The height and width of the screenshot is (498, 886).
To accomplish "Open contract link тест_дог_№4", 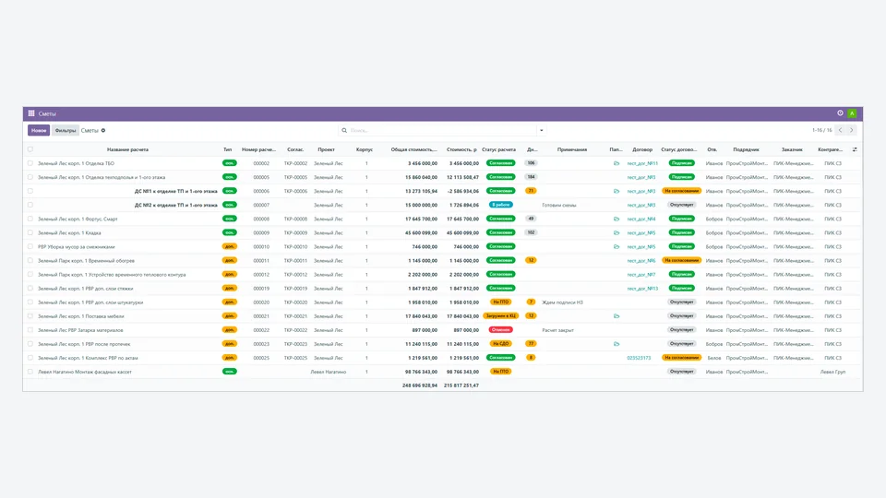I will click(x=641, y=219).
